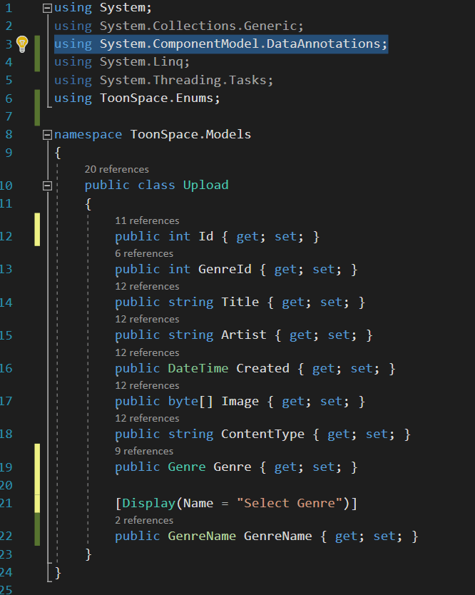Open the "9 references" link above Genre

[144, 451]
